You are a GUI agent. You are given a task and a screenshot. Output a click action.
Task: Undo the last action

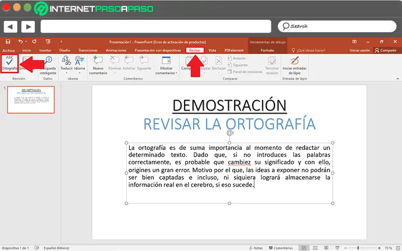click(x=21, y=42)
